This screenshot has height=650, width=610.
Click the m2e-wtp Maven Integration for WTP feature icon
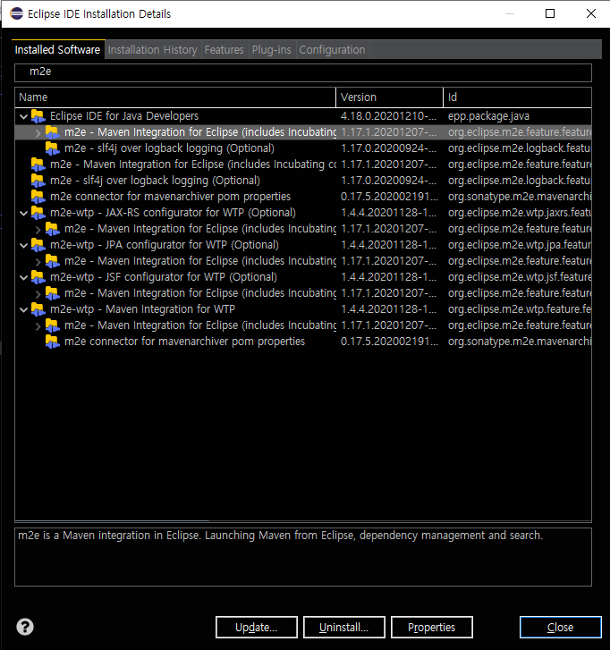pos(38,309)
